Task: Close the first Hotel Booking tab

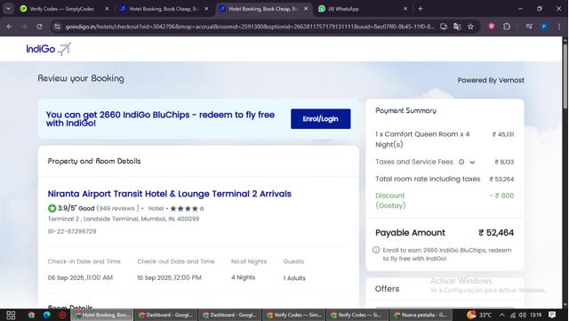Action: point(206,9)
